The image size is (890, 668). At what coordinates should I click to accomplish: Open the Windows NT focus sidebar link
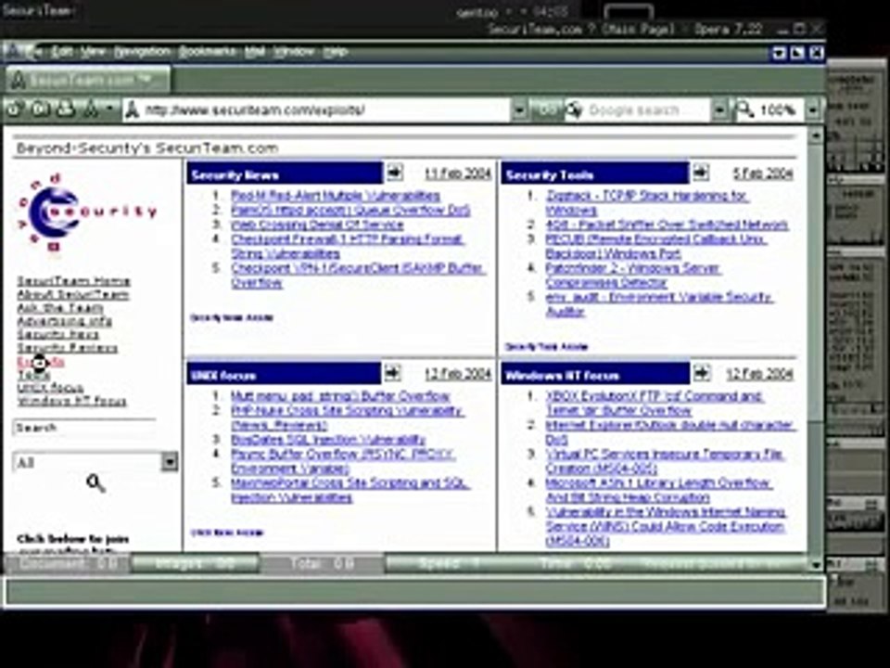[x=72, y=402]
